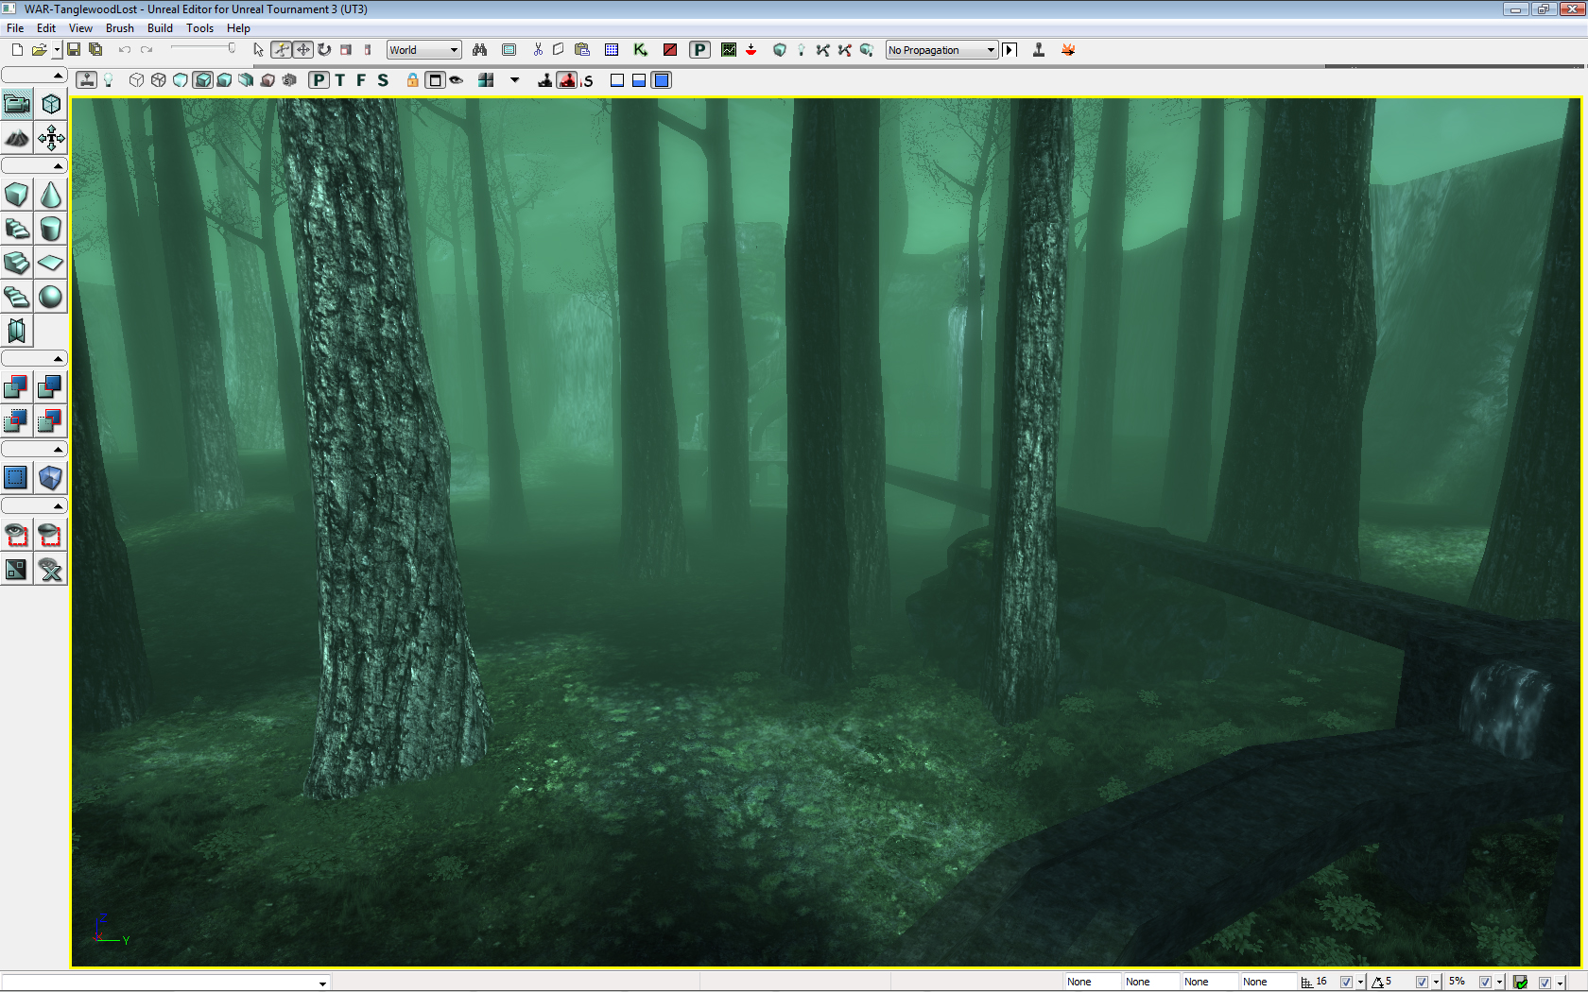Open the World coordinate system dropdown

pos(423,50)
